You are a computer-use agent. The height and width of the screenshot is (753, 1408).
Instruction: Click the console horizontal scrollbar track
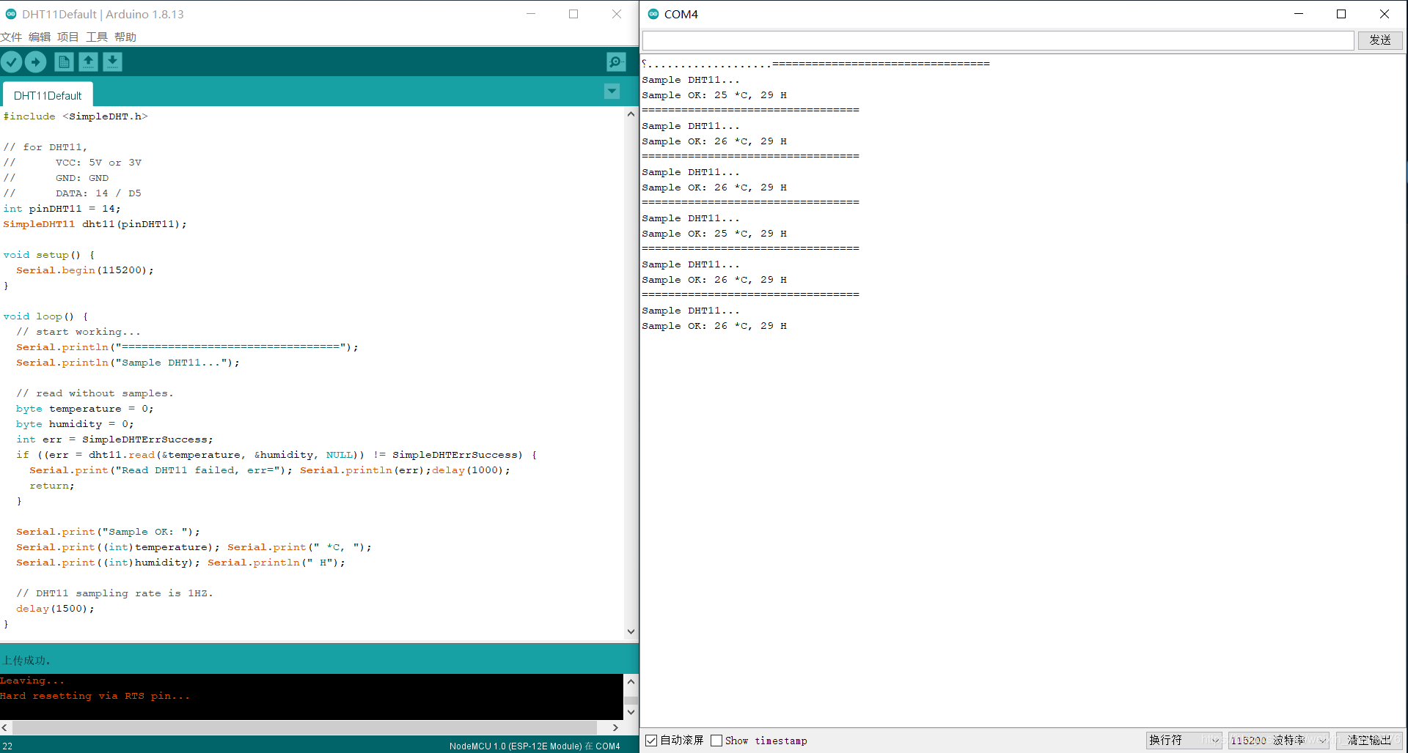[304, 727]
